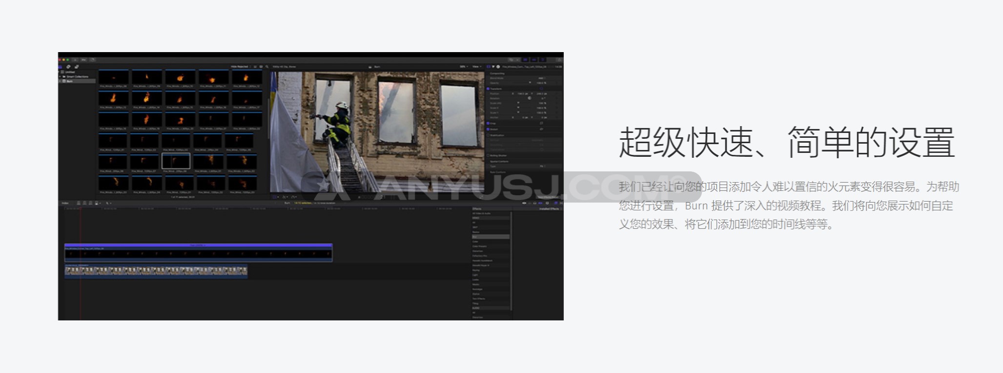Select the Video Inspector icon
Image resolution: width=1003 pixels, height=373 pixels.
[x=488, y=67]
